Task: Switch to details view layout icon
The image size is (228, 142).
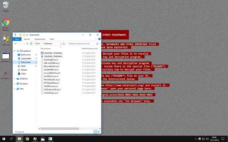Action: (95, 132)
